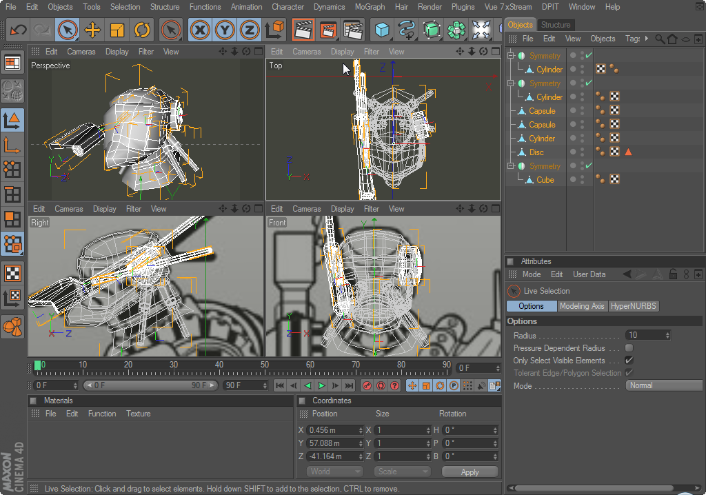Add a Cube primitive from the toolbar
This screenshot has width=706, height=495.
382,30
